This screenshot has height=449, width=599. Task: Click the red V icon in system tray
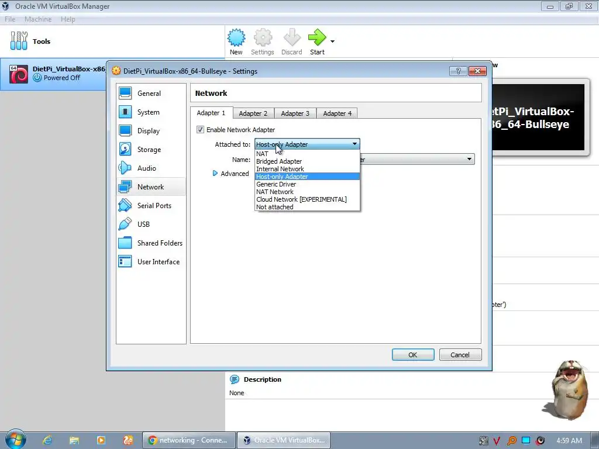click(x=497, y=441)
